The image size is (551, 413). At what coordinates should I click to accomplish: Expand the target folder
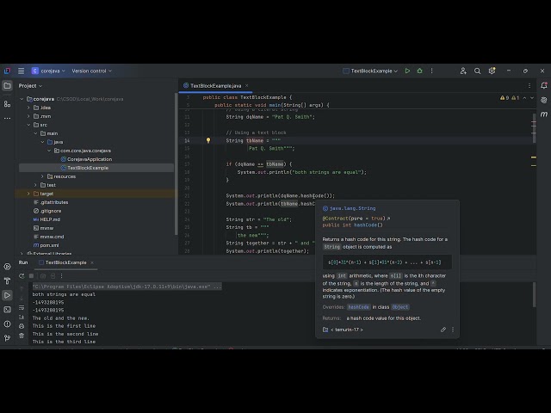28,194
